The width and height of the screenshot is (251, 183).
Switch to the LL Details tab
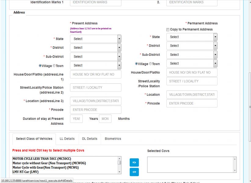tap(67, 139)
